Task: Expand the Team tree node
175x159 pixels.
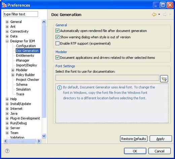Action: (7, 133)
